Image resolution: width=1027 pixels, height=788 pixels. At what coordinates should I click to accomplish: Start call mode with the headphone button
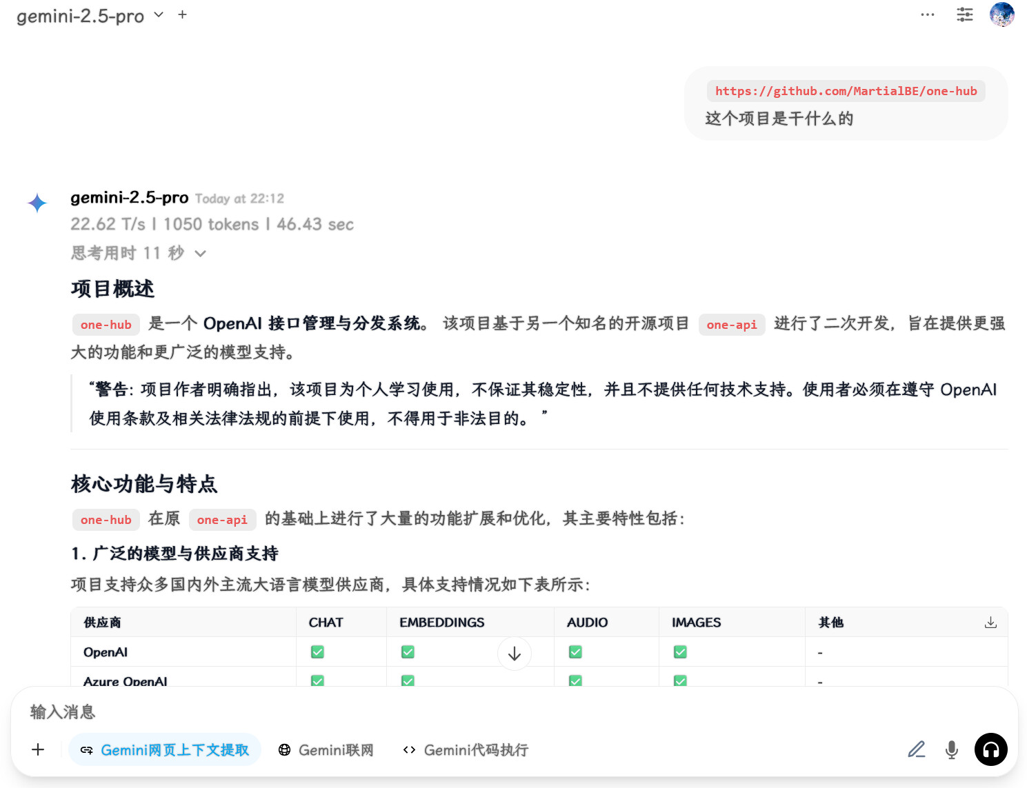tap(991, 749)
